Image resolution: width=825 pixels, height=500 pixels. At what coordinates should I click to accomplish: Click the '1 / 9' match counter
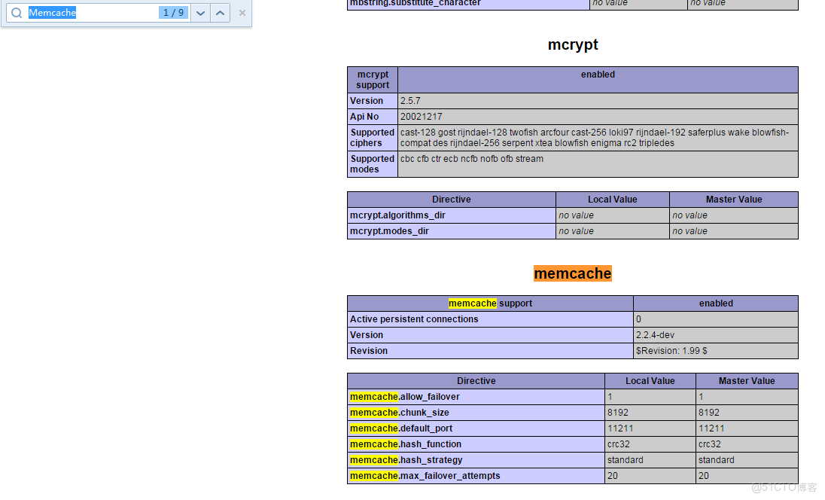point(174,13)
